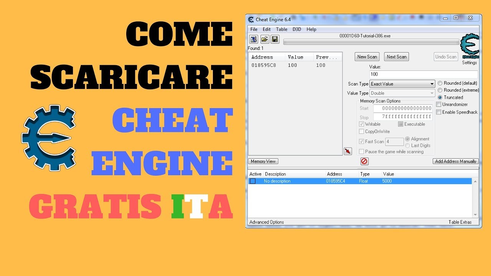Enable the CopyOnWrite checkbox
Image resolution: width=491 pixels, height=276 pixels.
361,131
